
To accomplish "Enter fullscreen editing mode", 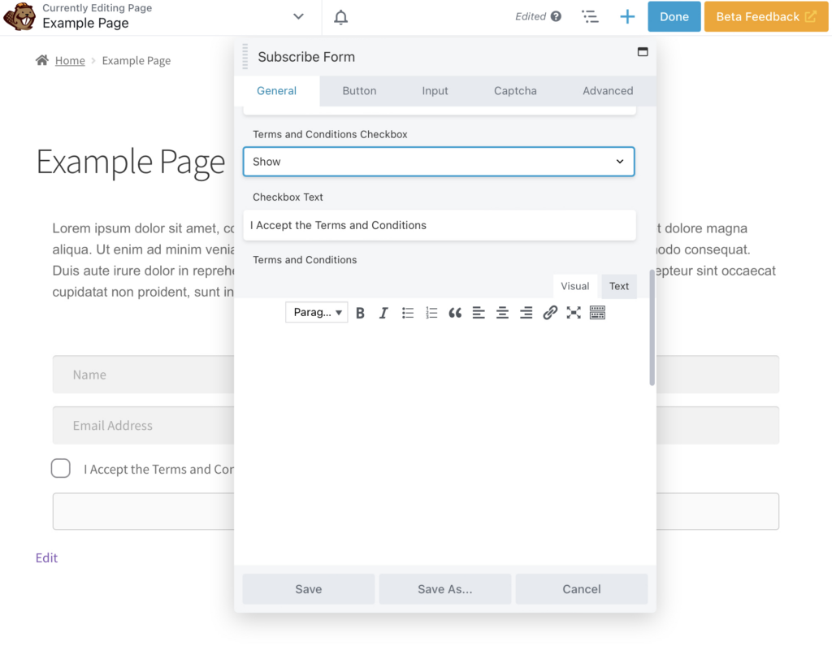I will pyautogui.click(x=574, y=312).
